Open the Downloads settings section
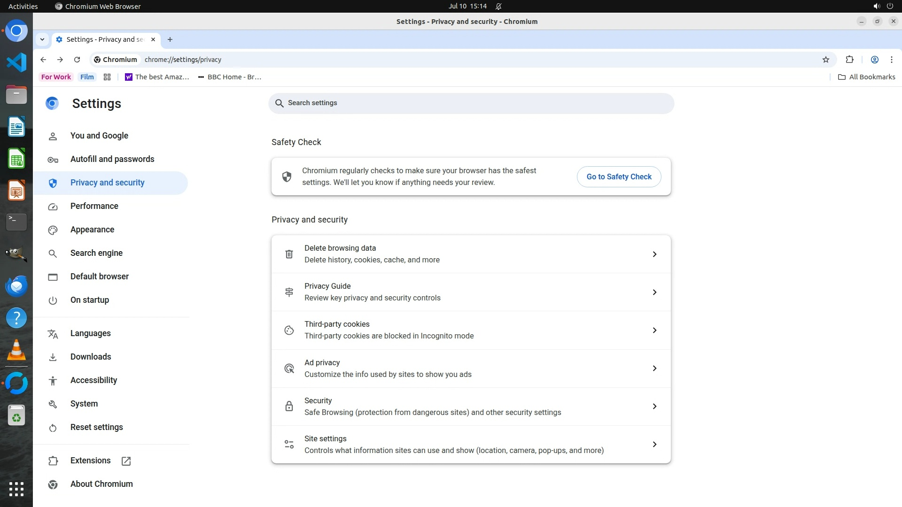902x507 pixels. (91, 357)
